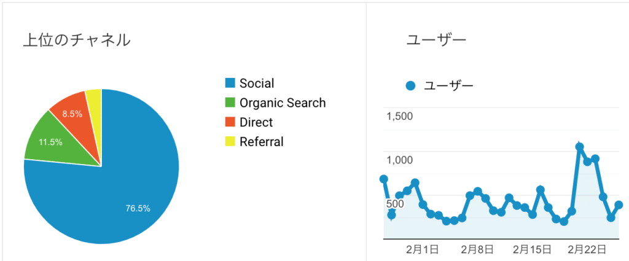This screenshot has width=629, height=261.
Task: Click the 上位のチャネル widget title
Action: click(77, 40)
